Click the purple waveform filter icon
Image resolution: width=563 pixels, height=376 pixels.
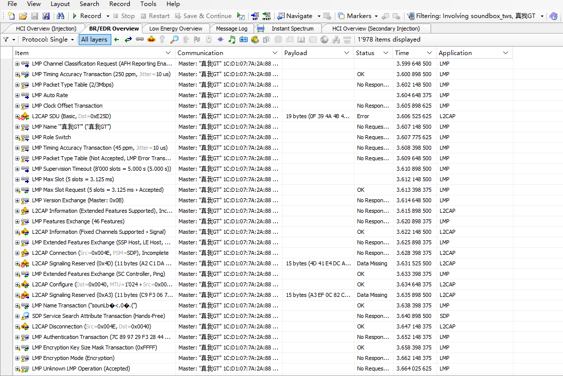(220, 40)
